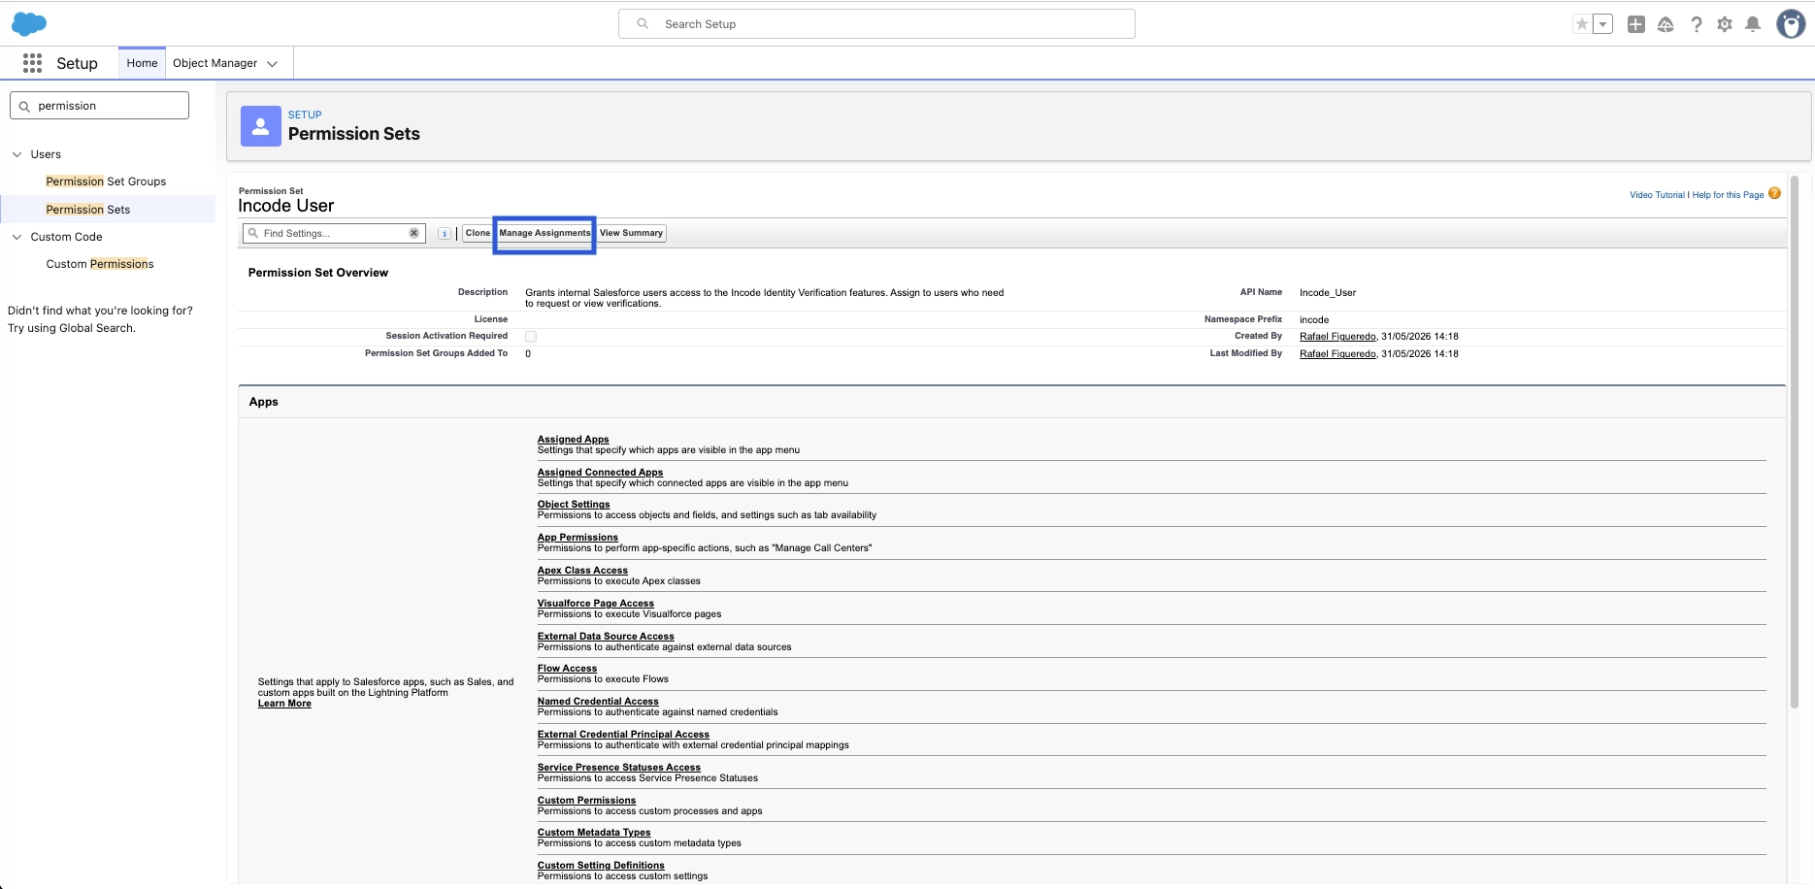Click the Incode User permission set title

pyautogui.click(x=286, y=206)
